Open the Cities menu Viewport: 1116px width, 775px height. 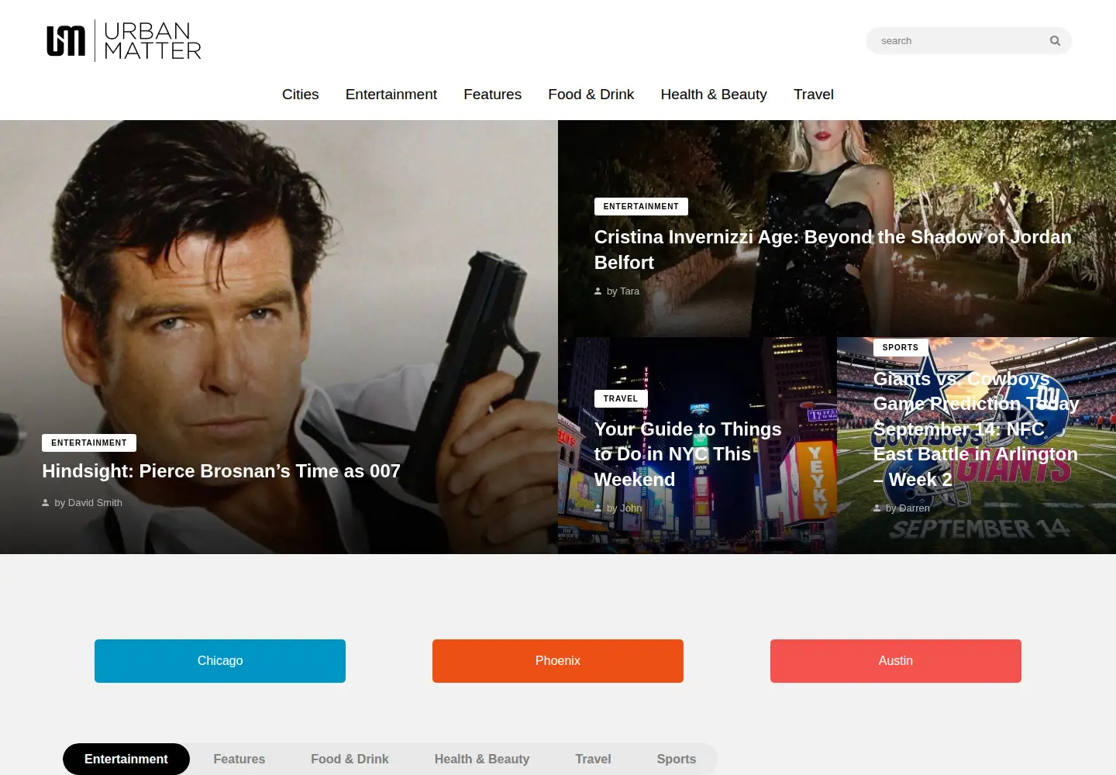301,95
